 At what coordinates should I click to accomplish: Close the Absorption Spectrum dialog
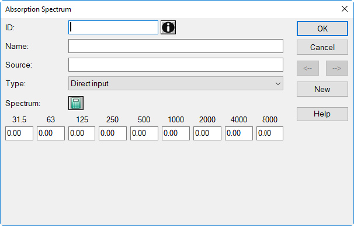tap(345, 9)
